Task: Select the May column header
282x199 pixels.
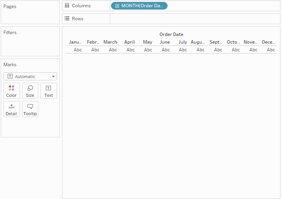Action: pos(148,42)
